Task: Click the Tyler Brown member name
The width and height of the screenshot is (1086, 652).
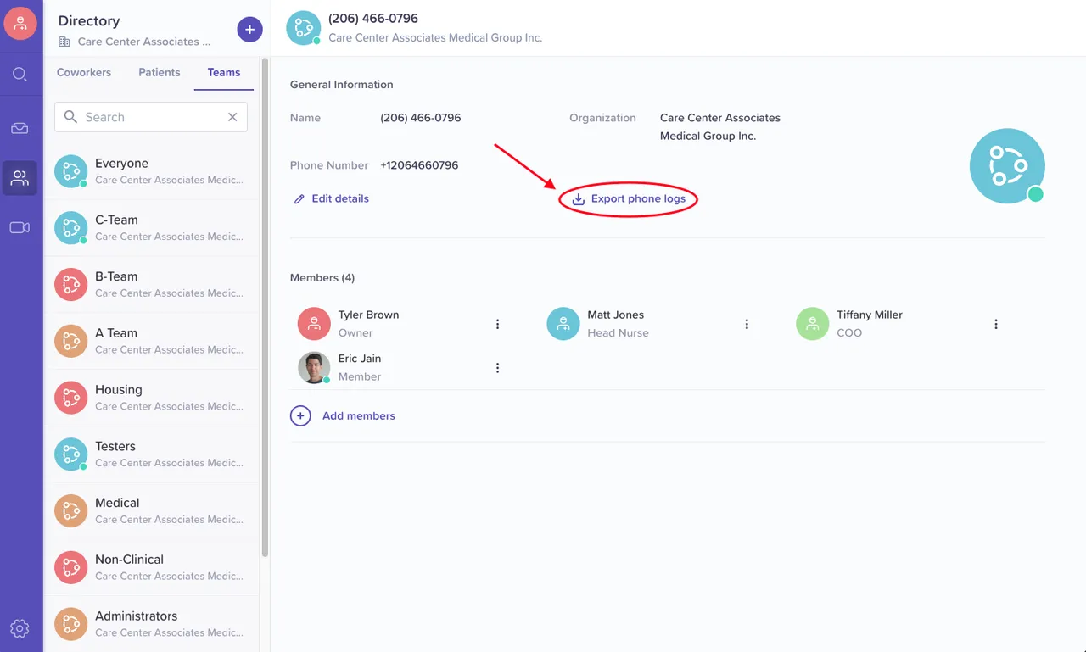Action: click(x=368, y=315)
